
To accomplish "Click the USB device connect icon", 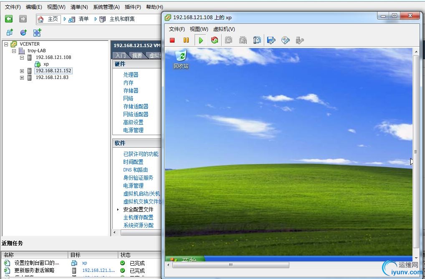I will 300,40.
